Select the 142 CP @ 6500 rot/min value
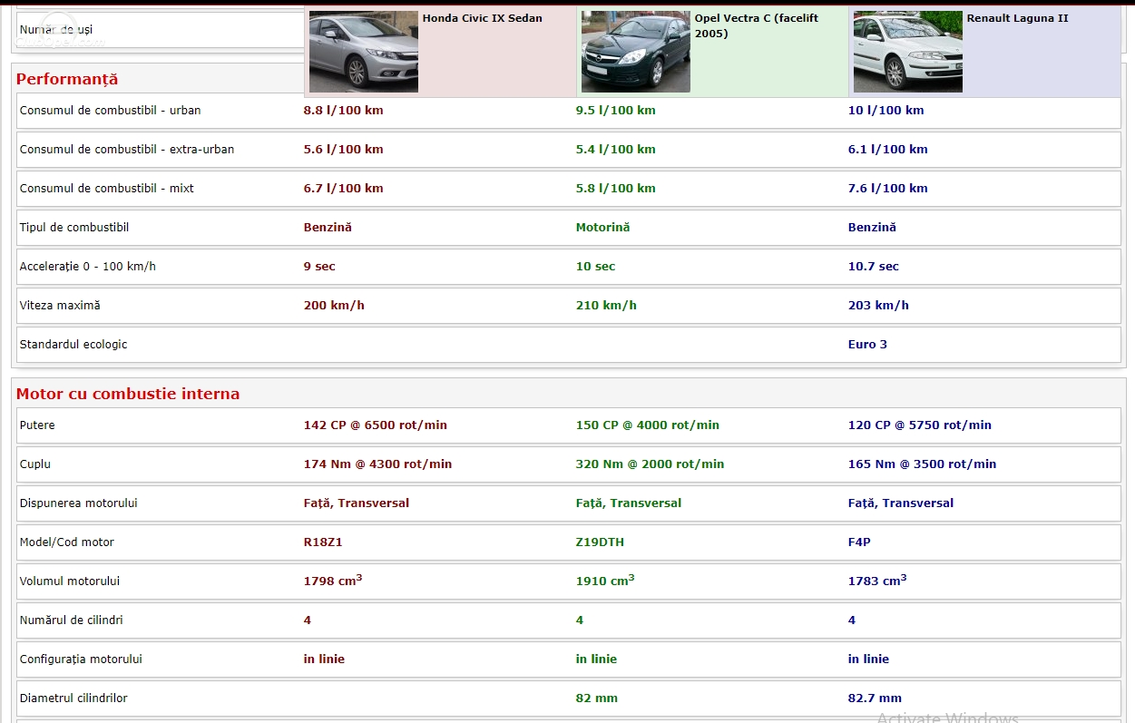The width and height of the screenshot is (1135, 723). pos(376,425)
